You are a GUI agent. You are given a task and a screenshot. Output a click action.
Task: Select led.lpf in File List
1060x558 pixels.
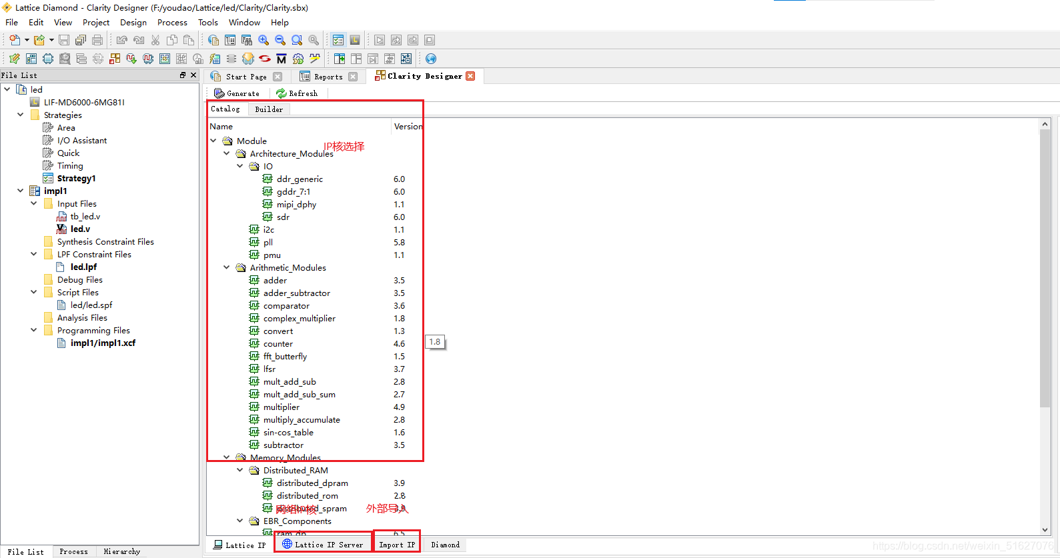[x=83, y=267]
